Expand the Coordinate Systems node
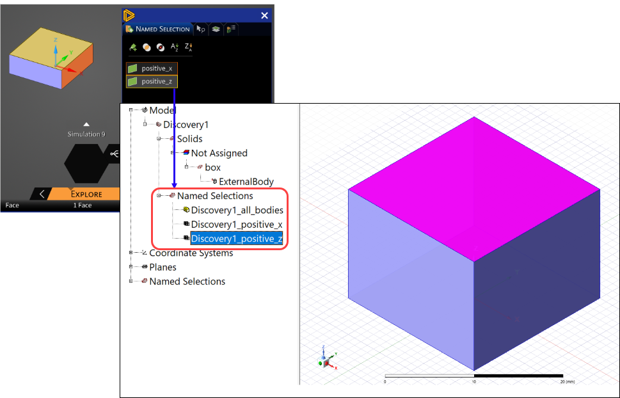 [x=131, y=252]
